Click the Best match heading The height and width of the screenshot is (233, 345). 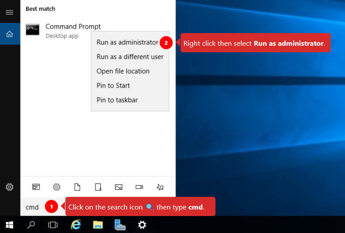(x=41, y=9)
